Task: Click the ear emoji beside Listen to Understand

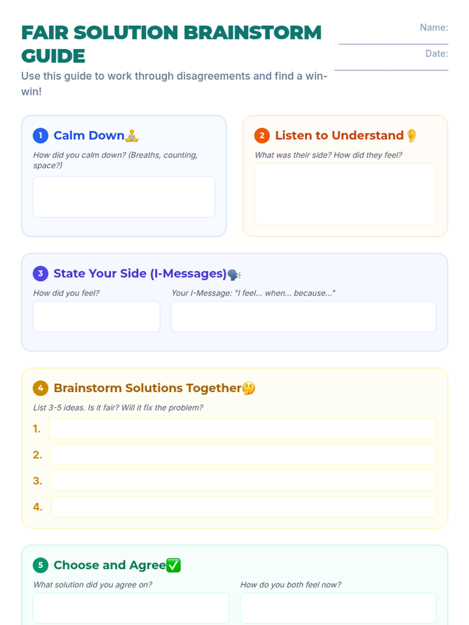Action: pos(411,136)
